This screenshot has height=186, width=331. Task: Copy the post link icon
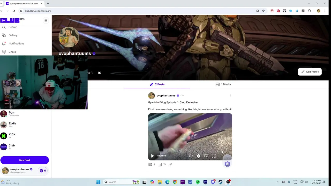pyautogui.click(x=170, y=165)
